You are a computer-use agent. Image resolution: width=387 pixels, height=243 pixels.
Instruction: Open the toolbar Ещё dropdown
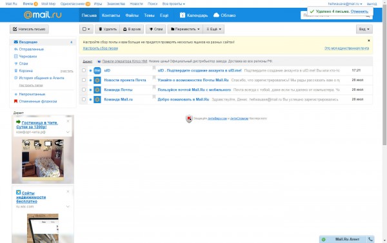click(213, 29)
